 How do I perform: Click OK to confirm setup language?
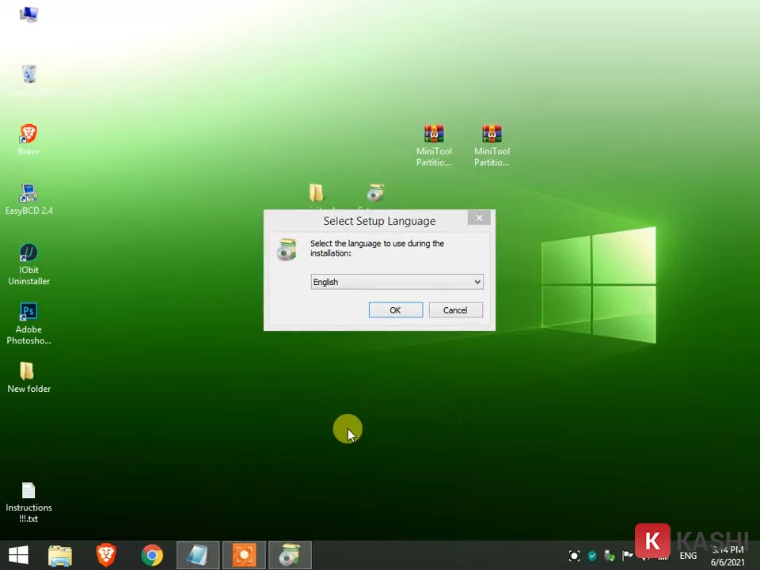[x=395, y=310]
